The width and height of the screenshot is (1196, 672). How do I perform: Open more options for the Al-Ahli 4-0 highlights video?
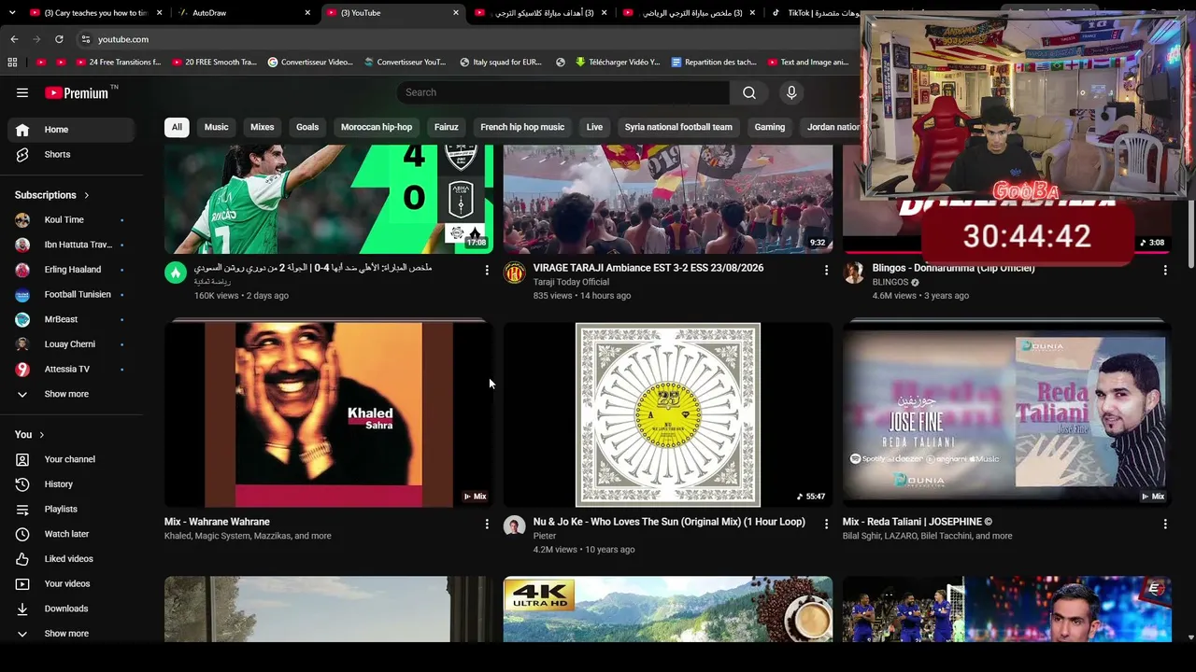tap(487, 271)
